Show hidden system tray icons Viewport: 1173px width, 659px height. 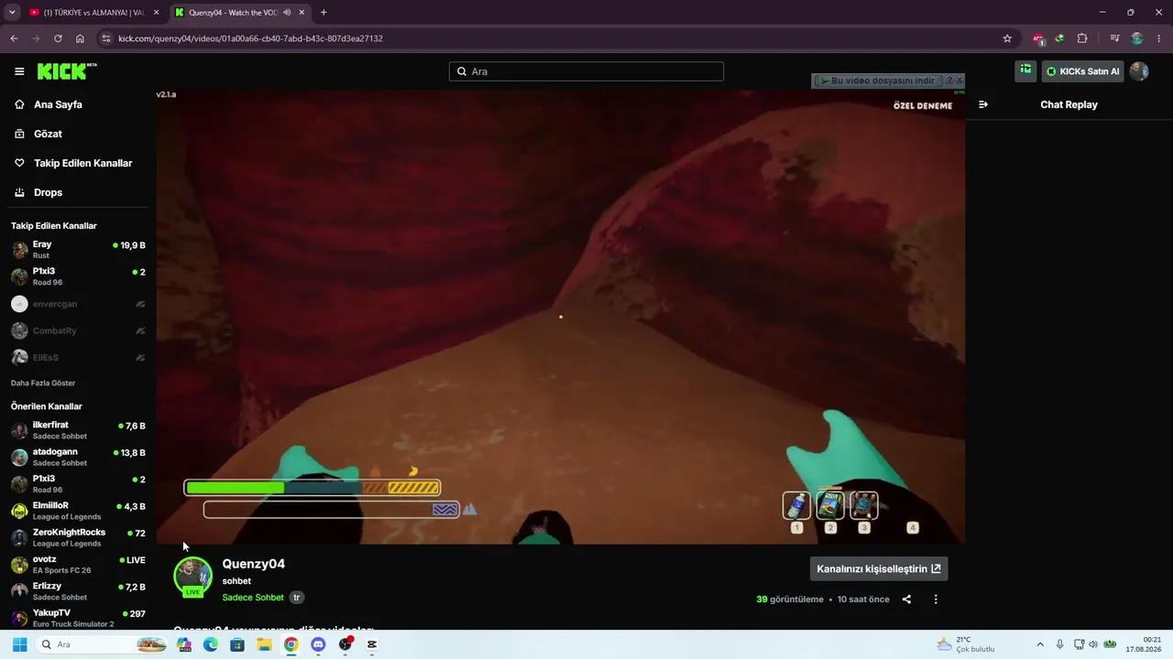(x=1040, y=644)
